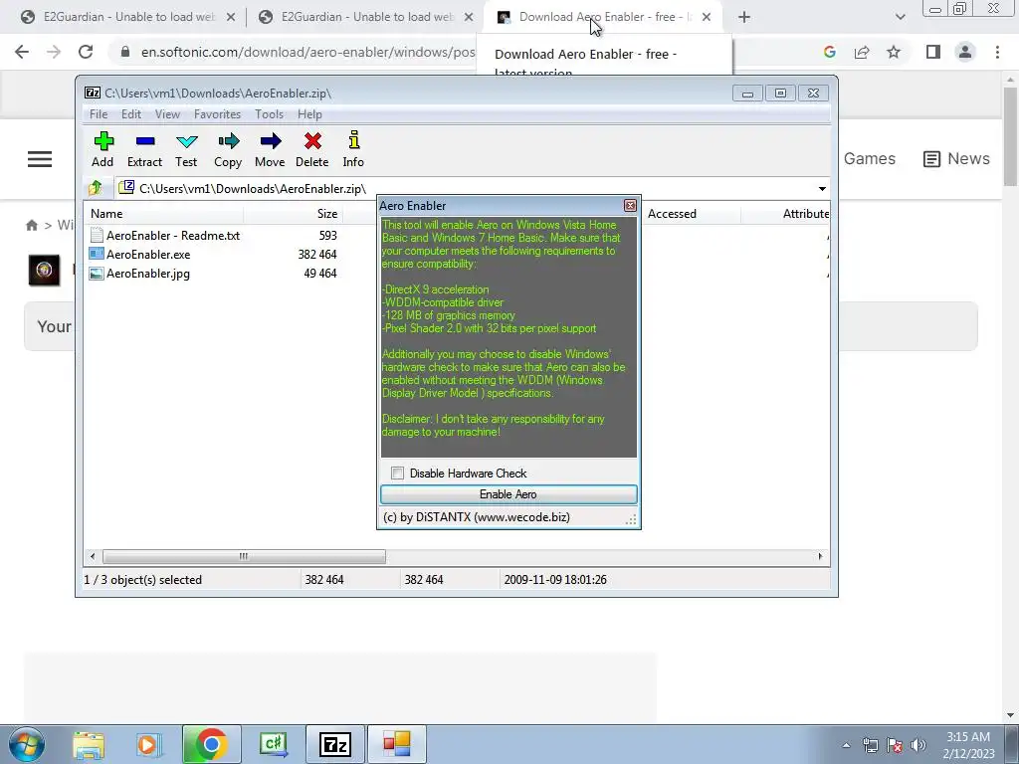This screenshot has height=764, width=1019.
Task: Switch to the second E2Guardian tab
Action: tap(364, 17)
